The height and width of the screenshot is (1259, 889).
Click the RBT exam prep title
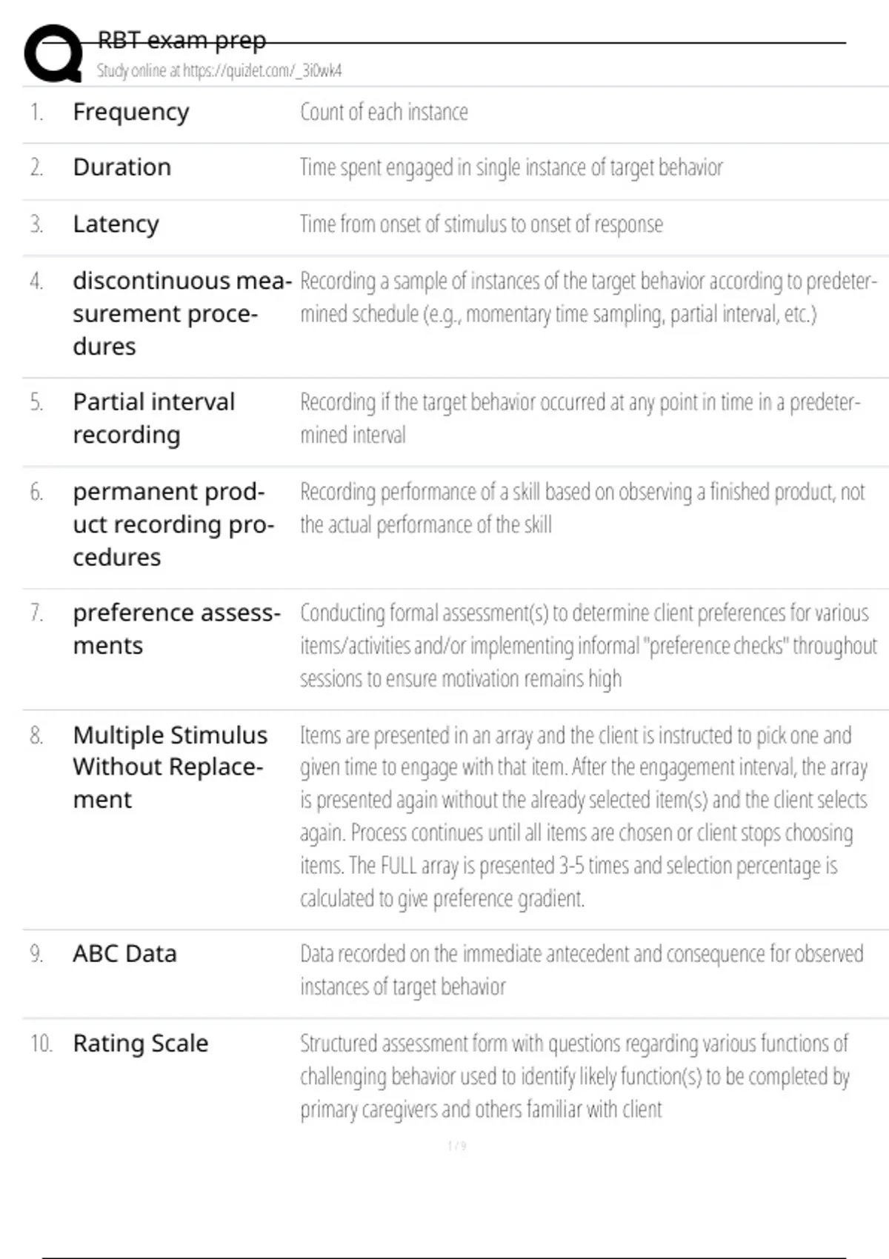182,39
